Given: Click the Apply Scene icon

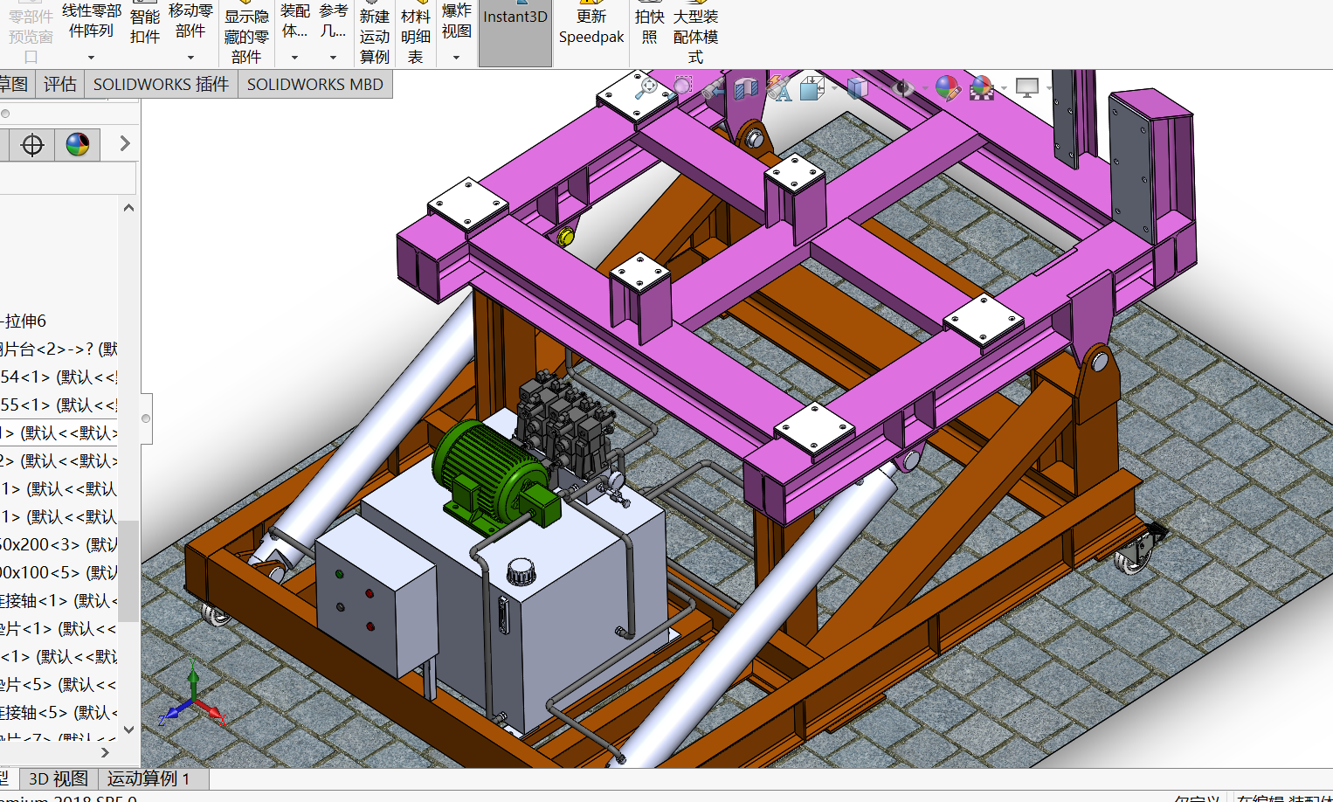Looking at the screenshot, I should pyautogui.click(x=982, y=87).
